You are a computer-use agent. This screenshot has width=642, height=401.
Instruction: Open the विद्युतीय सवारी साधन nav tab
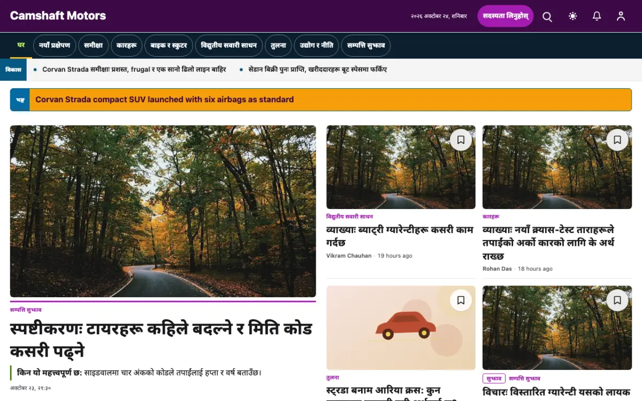pyautogui.click(x=229, y=45)
